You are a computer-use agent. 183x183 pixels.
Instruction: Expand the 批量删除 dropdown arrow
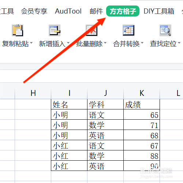click(105, 43)
